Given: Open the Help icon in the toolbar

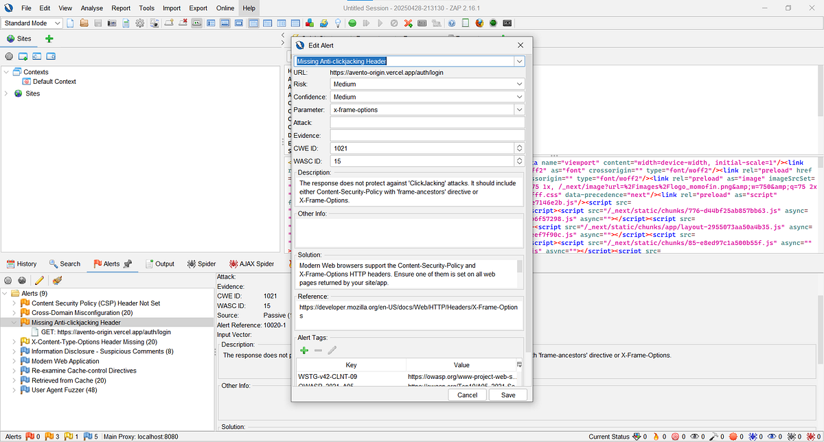Looking at the screenshot, I should [452, 23].
